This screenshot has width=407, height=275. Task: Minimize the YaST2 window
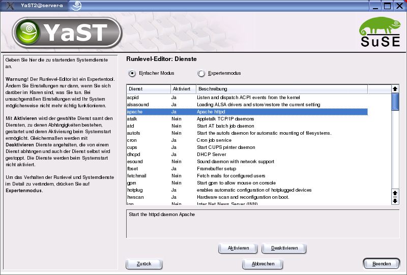point(375,6)
